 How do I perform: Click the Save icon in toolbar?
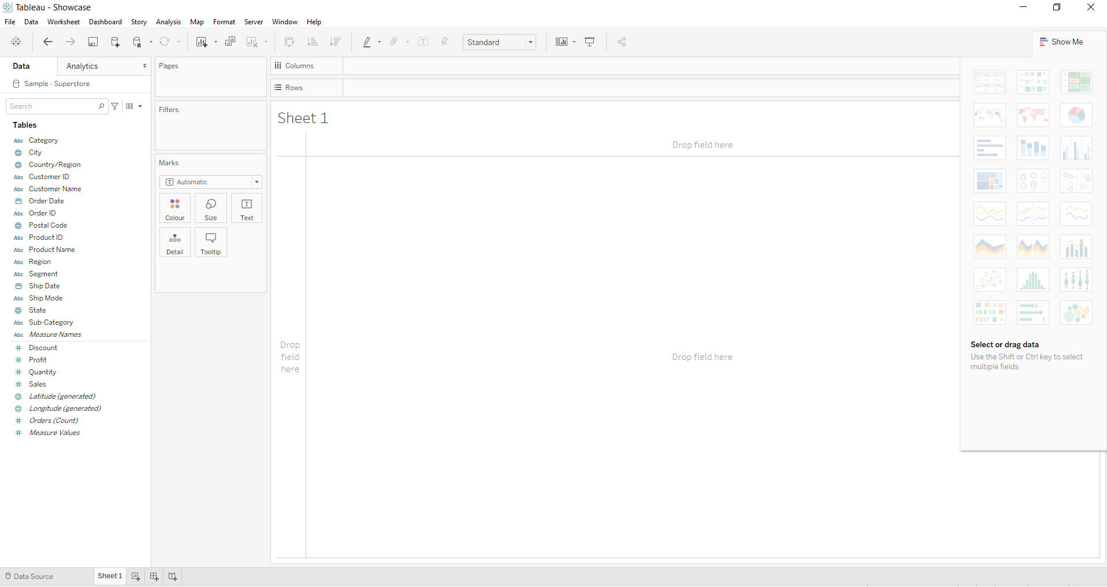coord(93,42)
